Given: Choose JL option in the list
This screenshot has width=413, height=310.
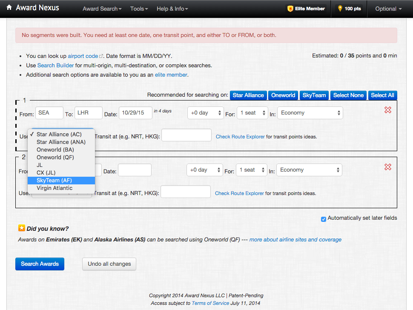Looking at the screenshot, I should (x=61, y=165).
